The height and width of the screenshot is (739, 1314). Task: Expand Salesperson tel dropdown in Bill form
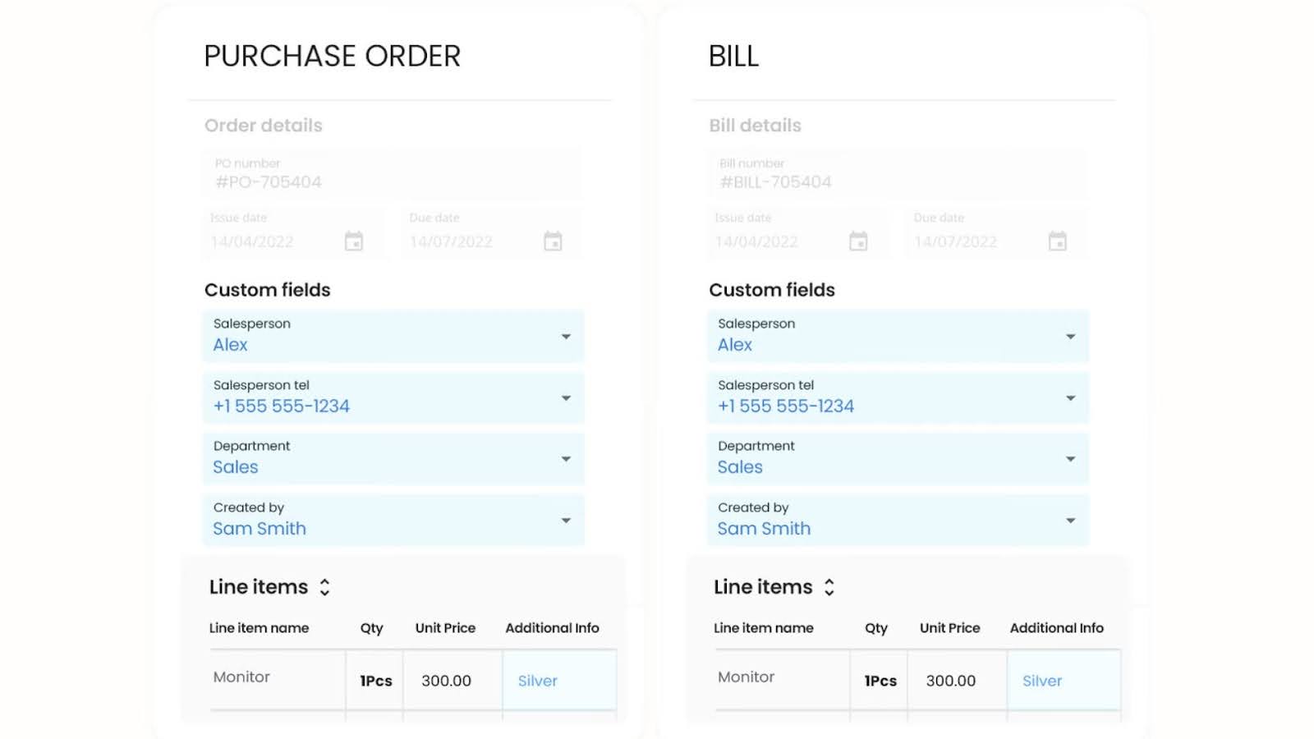[1070, 398]
